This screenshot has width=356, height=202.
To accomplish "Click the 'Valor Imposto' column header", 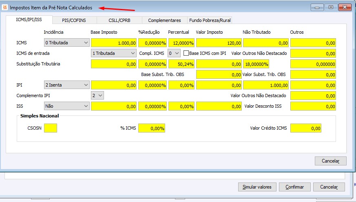I will click(x=209, y=32).
